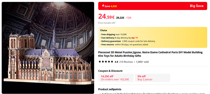Click the Choice benefits box heading
This screenshot has width=210, height=94.
[103, 30]
